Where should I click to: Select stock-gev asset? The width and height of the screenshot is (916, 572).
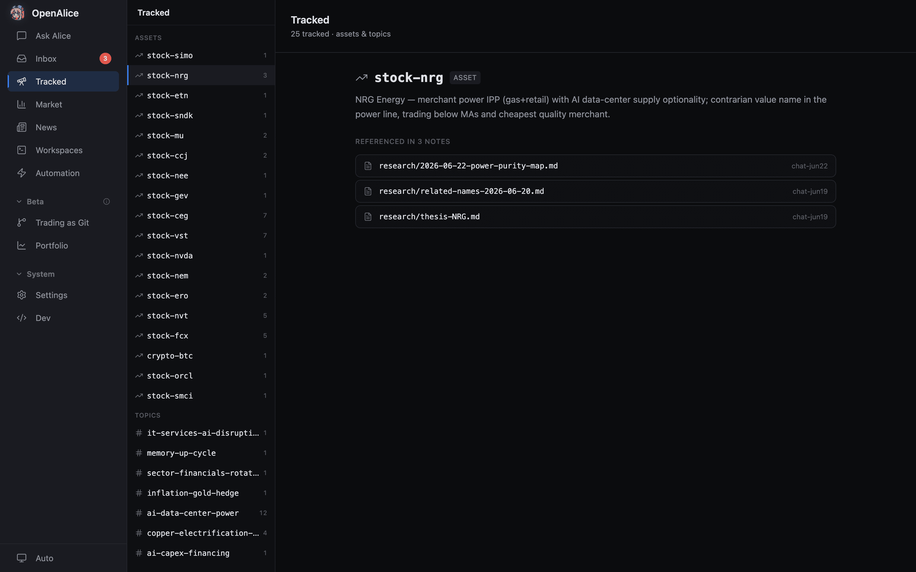[x=201, y=195]
